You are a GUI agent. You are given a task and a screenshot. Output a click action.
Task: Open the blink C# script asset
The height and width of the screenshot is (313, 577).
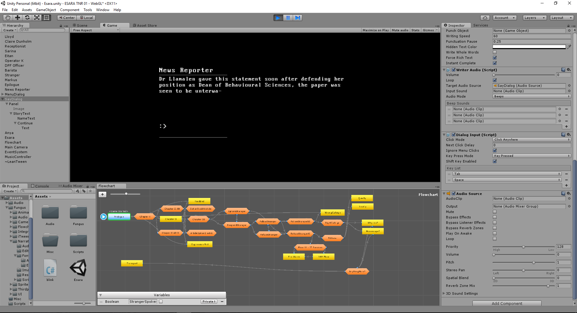50,270
